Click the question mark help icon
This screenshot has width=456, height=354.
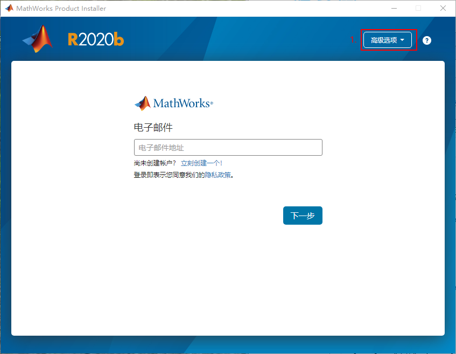426,40
